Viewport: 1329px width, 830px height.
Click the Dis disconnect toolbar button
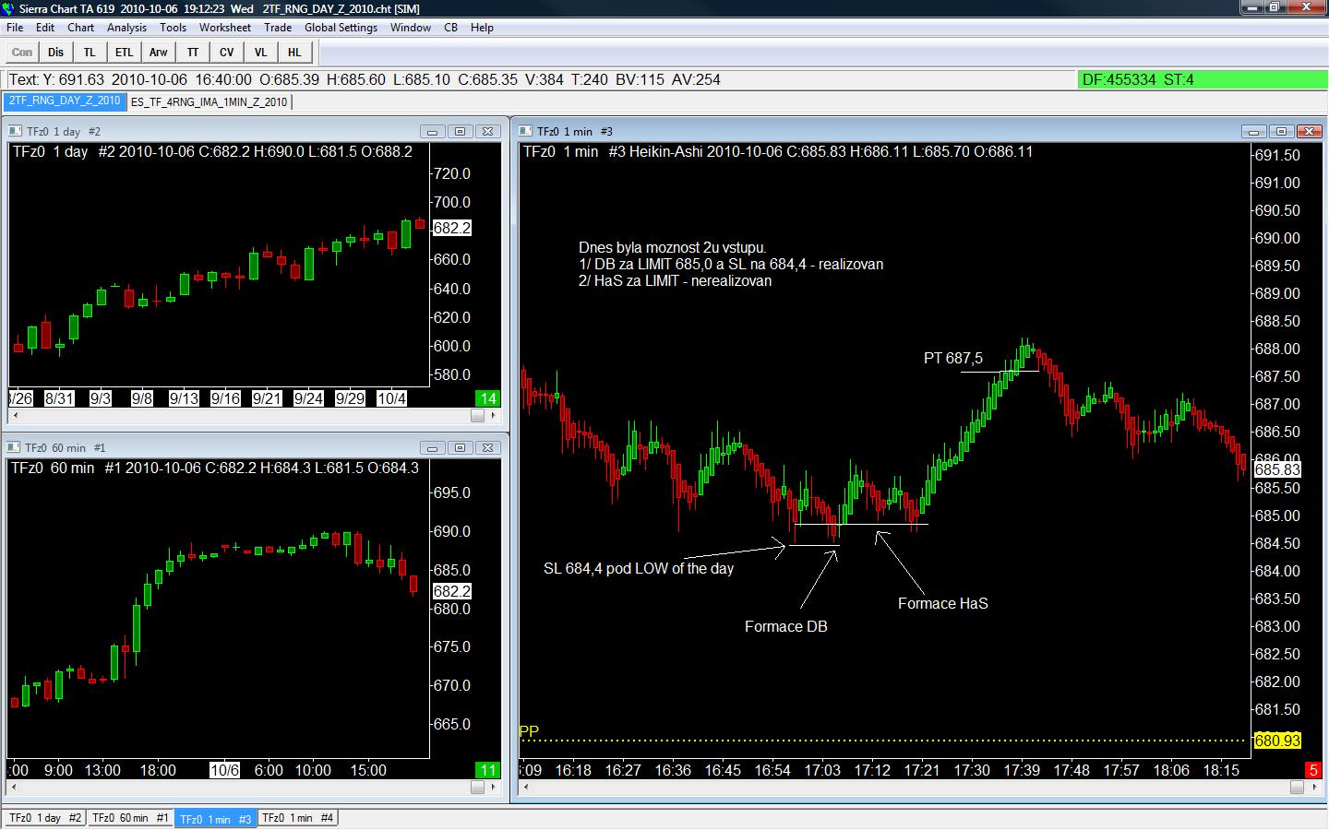tap(56, 53)
